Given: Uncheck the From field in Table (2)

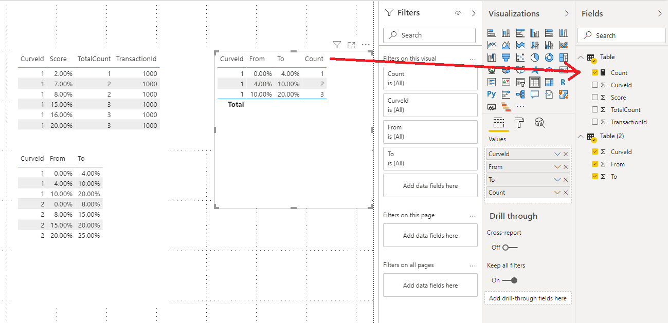Looking at the screenshot, I should pos(595,164).
